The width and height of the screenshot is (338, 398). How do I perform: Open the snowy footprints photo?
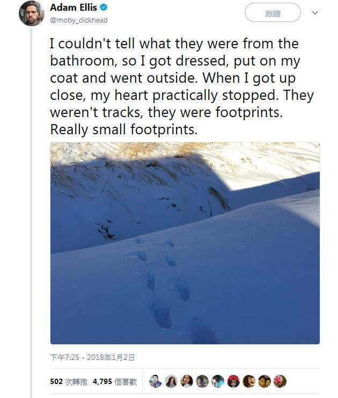pyautogui.click(x=185, y=243)
